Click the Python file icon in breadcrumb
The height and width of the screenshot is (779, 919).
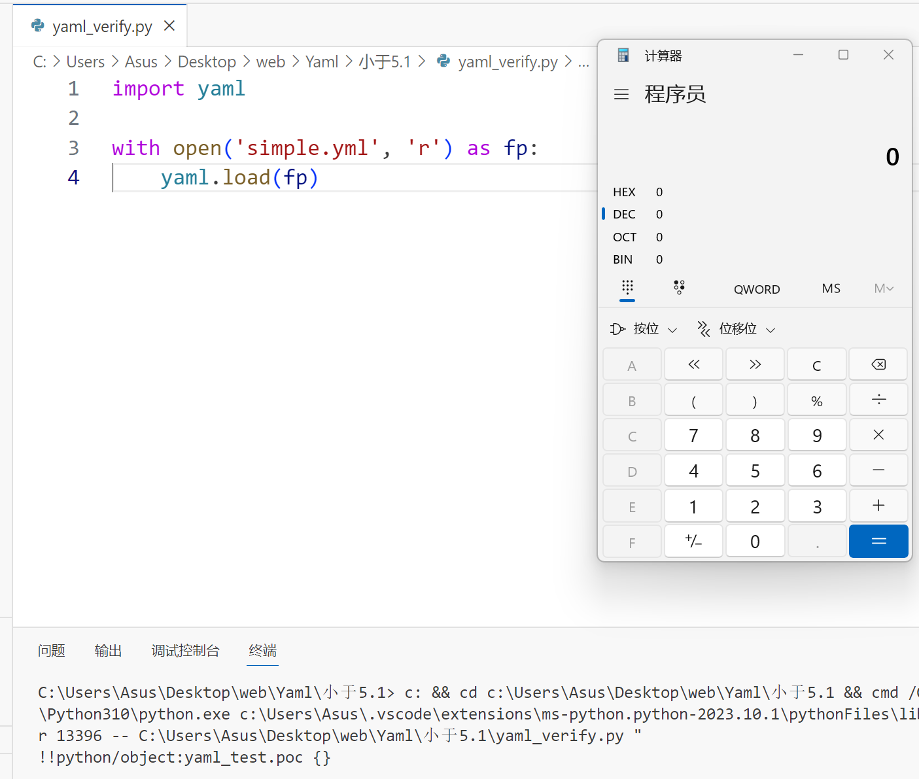(x=443, y=61)
